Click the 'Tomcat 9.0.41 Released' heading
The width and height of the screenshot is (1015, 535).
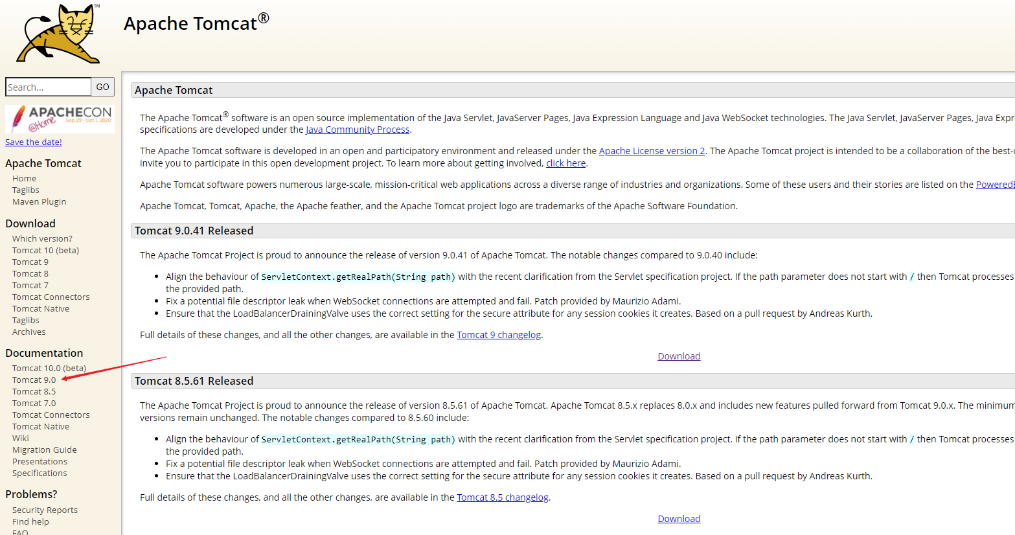(194, 231)
